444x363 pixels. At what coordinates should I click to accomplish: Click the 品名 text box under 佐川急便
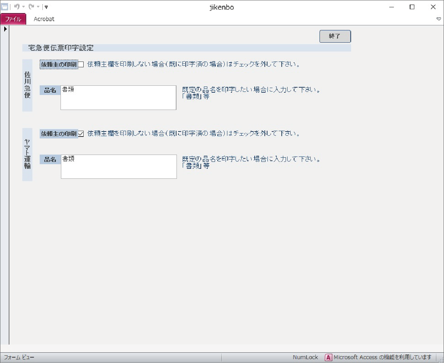118,98
